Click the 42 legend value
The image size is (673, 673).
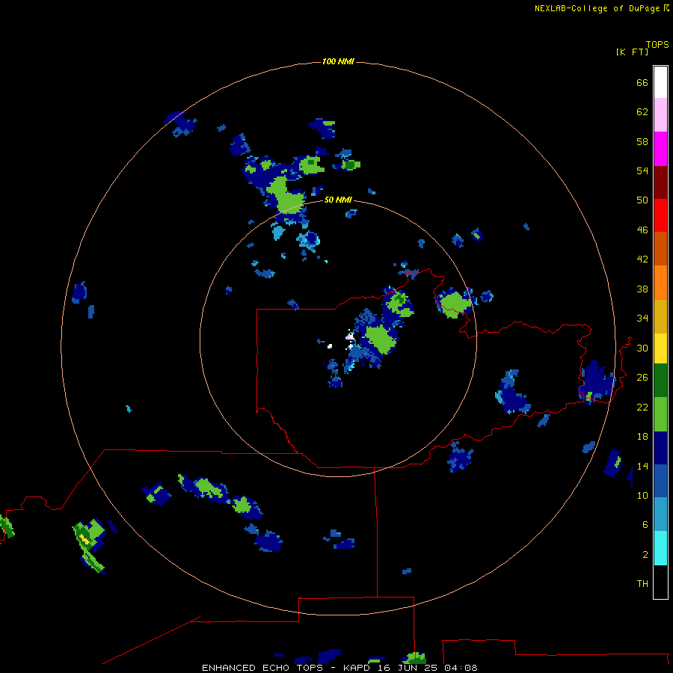[642, 259]
